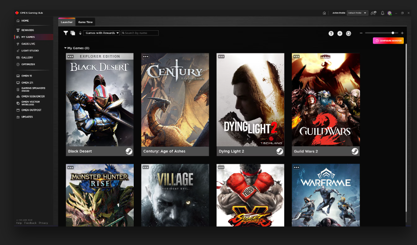417x245 pixels.
Task: Click the tile size slider handle
Action: 393,33
